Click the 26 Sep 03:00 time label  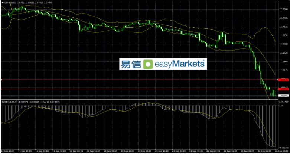click(x=282, y=150)
